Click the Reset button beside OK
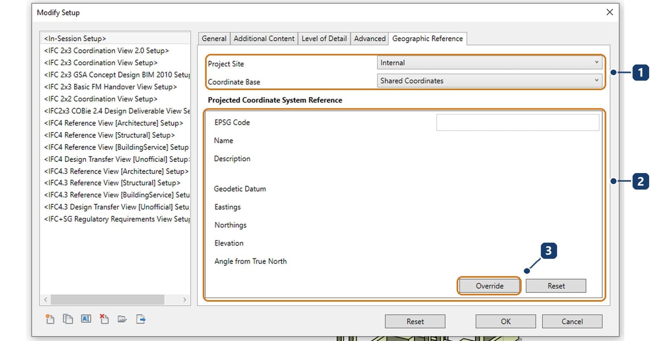The height and width of the screenshot is (341, 657). coord(415,321)
